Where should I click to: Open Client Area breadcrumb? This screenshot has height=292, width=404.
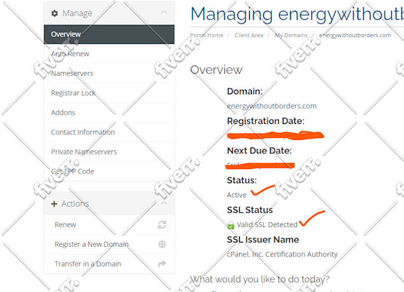(249, 35)
